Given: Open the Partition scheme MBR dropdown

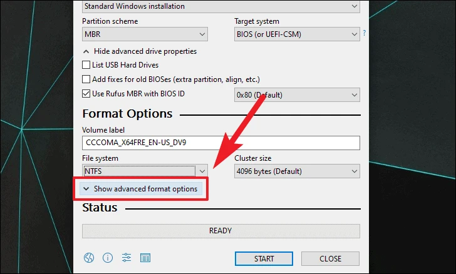Looking at the screenshot, I should (145, 34).
